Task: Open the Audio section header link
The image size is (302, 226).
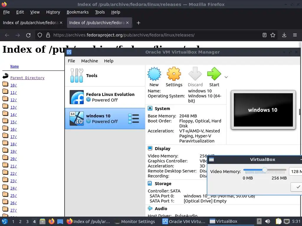Action: (x=161, y=209)
